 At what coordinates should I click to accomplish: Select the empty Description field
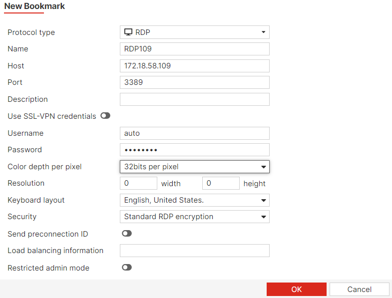[195, 99]
